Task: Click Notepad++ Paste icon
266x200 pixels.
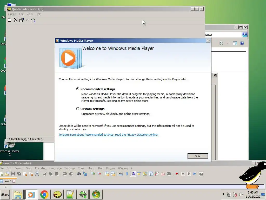Action: coord(57,174)
